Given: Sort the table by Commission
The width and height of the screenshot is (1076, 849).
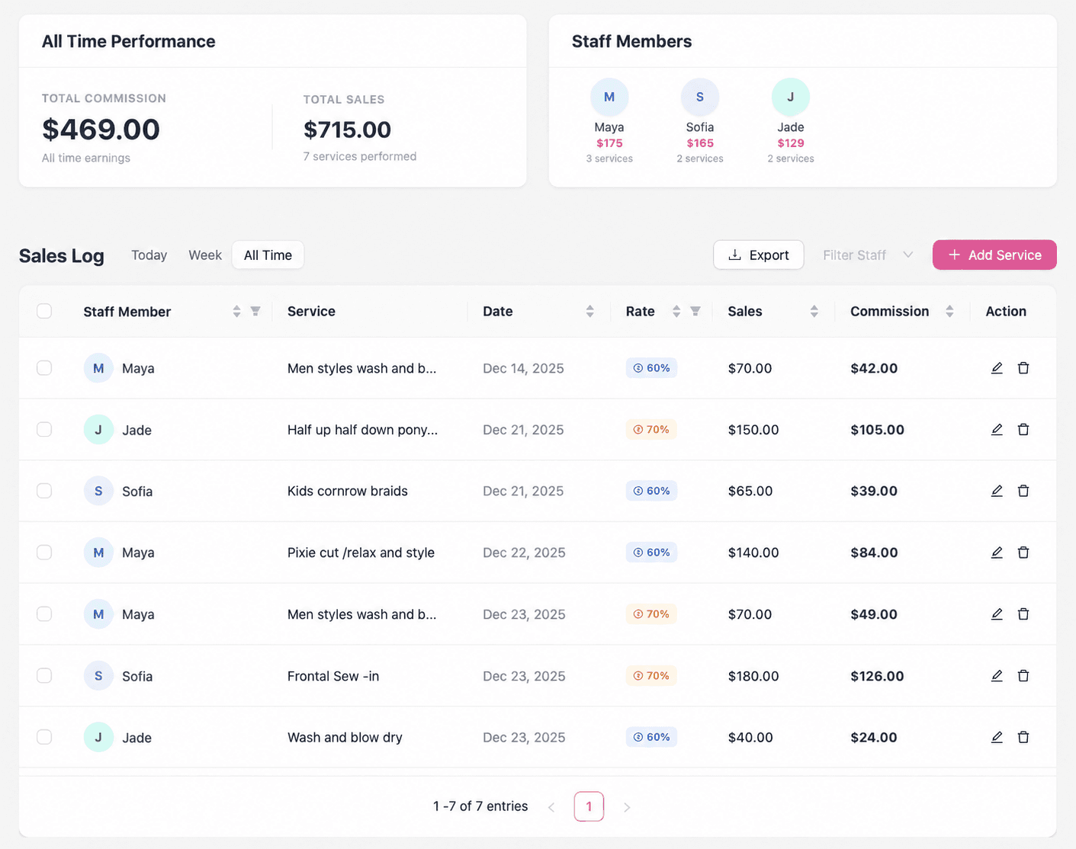Looking at the screenshot, I should [x=949, y=311].
